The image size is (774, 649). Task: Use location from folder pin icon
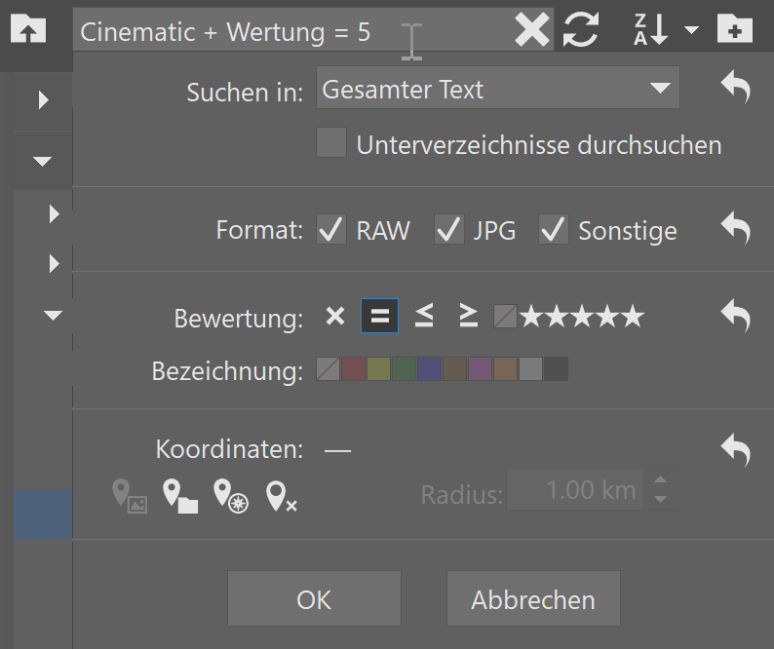(x=180, y=496)
